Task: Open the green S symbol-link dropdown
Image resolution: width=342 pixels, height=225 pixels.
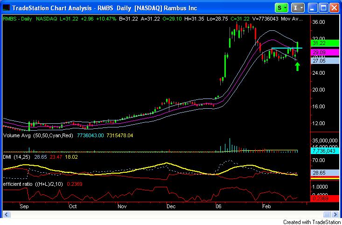Action: [281, 8]
